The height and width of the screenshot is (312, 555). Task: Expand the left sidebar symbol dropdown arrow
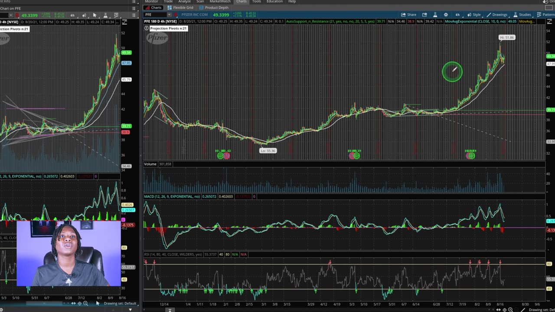(12, 15)
